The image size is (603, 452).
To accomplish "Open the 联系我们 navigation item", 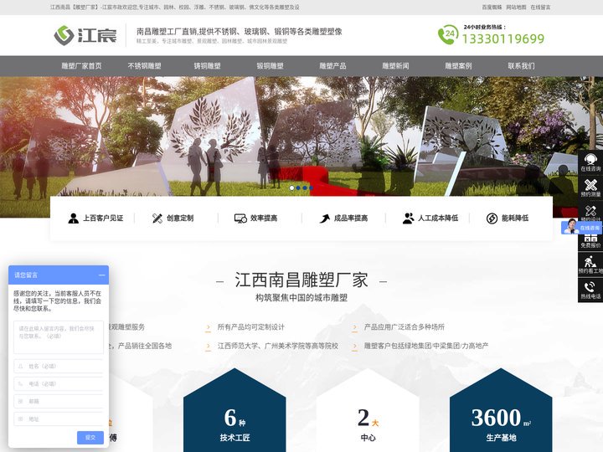I will pos(521,66).
